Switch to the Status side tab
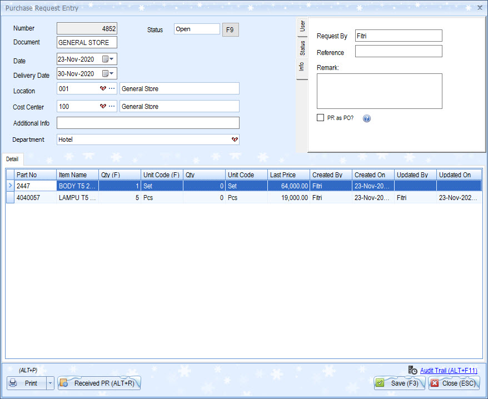 click(302, 48)
